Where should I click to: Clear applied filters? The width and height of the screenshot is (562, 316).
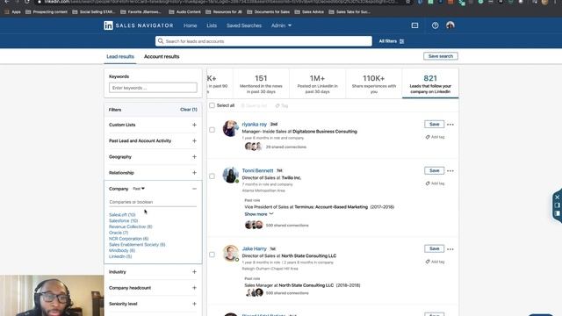point(189,110)
